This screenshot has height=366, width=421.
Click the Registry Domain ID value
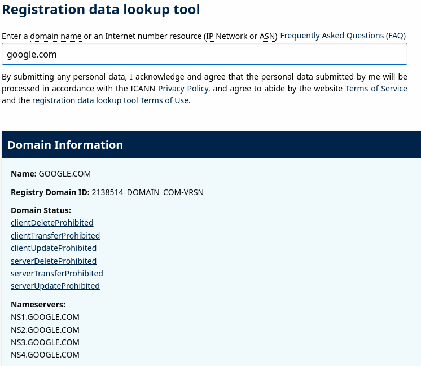(x=147, y=192)
